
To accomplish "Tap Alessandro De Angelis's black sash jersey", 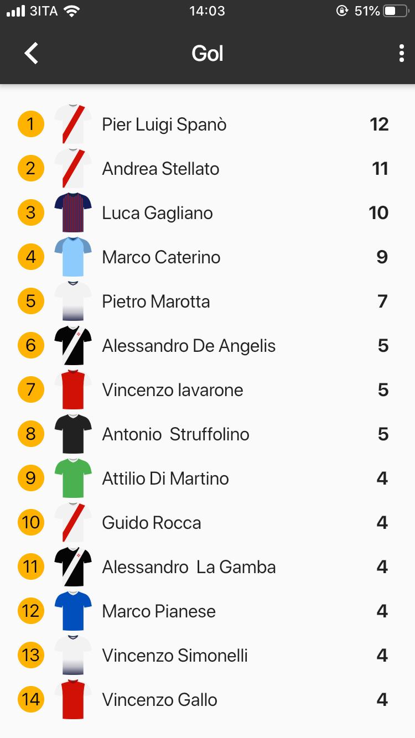I will tap(73, 346).
